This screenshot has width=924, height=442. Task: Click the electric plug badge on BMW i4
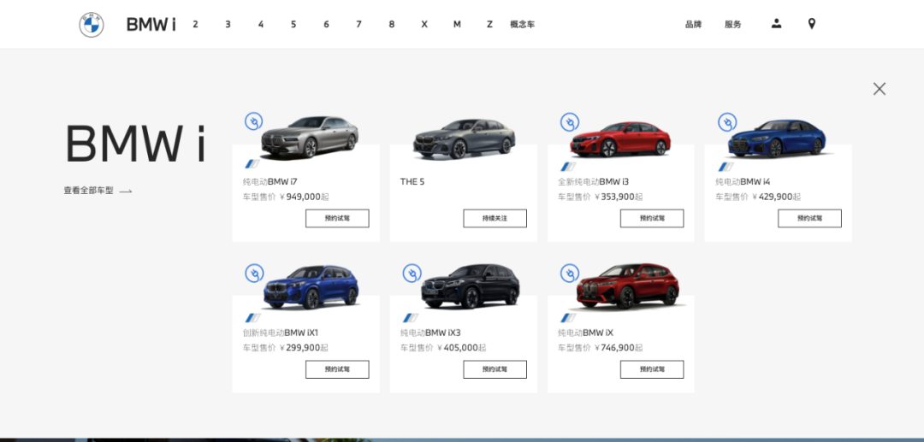pos(727,122)
